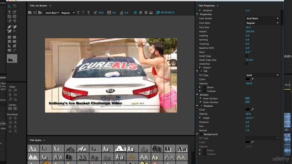Apply the first Aa title style thumbnail
Screen dimensions: 292x164
33,149
